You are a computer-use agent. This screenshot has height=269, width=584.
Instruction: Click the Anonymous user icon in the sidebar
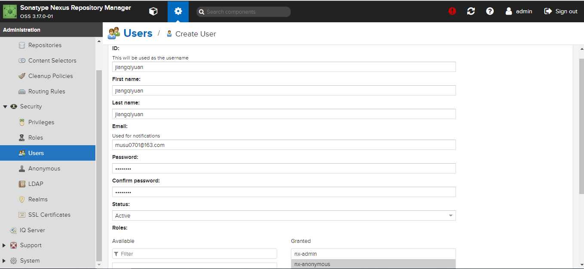pos(22,169)
